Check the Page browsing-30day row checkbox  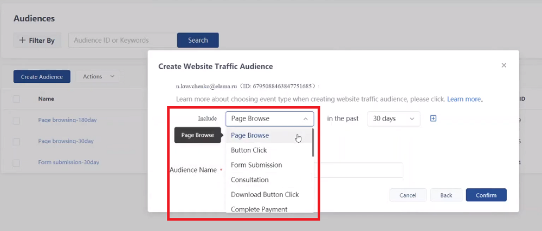click(16, 141)
